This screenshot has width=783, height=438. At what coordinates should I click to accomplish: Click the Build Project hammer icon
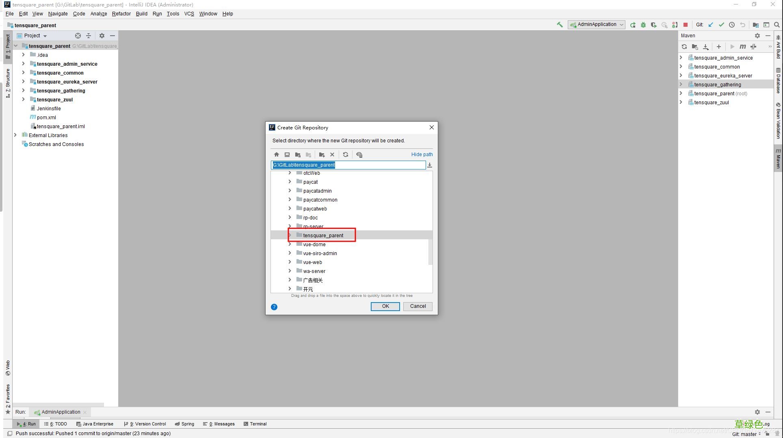pos(560,25)
